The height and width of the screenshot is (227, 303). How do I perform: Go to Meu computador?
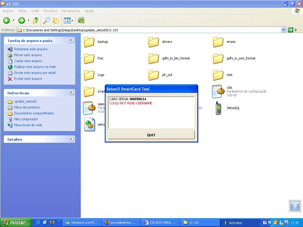pyautogui.click(x=26, y=119)
